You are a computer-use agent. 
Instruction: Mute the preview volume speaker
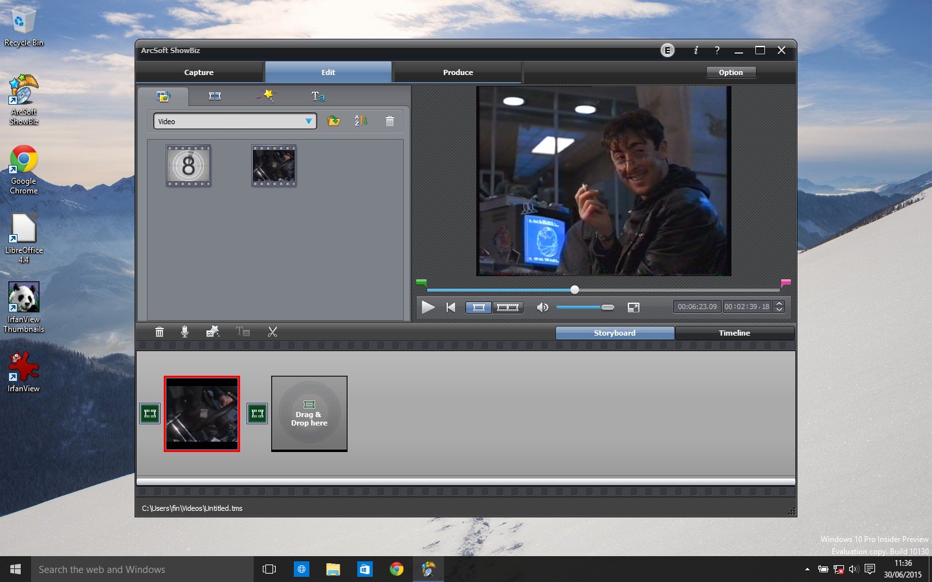[542, 307]
